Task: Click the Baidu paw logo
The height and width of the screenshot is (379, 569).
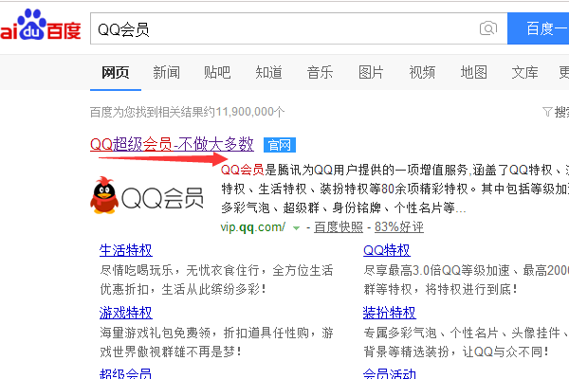Action: [40, 25]
